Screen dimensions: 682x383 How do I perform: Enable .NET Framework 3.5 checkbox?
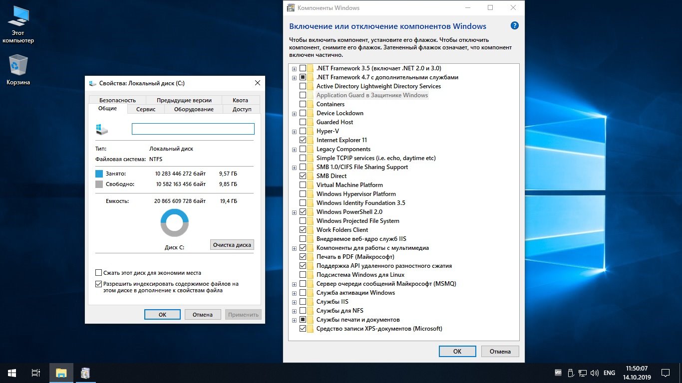(303, 68)
